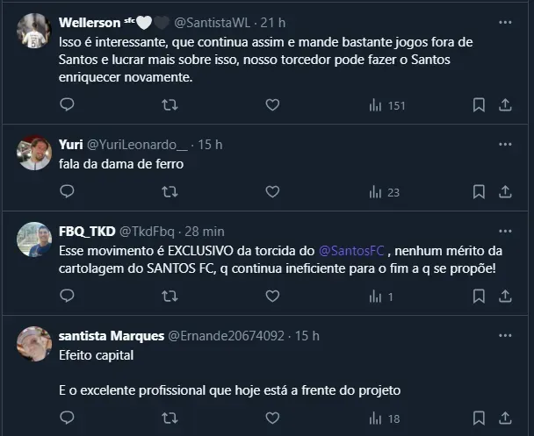Screen dimensions: 534x436
Task: Reply to Wellerson's tweet
Action: click(x=67, y=105)
